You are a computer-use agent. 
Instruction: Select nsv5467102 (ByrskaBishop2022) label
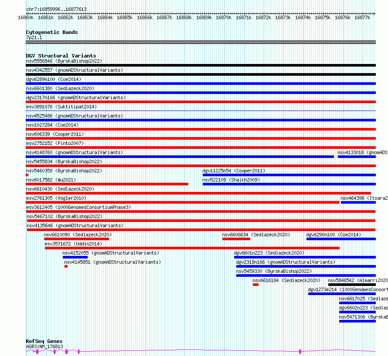pyautogui.click(x=65, y=216)
